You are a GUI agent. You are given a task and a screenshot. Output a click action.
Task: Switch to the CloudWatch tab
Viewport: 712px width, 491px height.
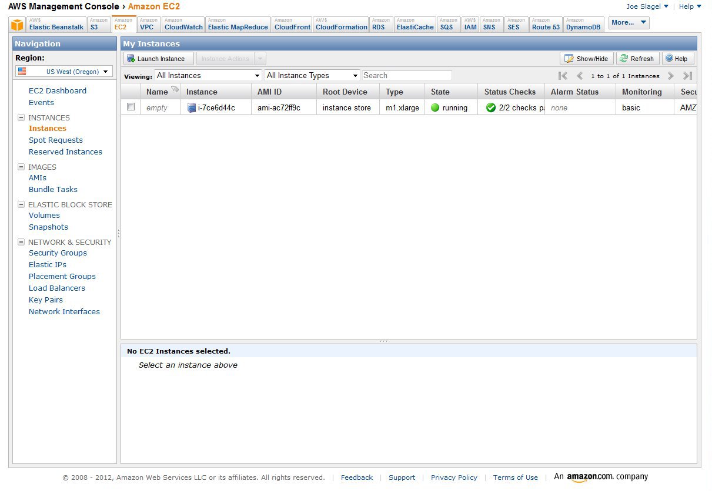coord(183,25)
